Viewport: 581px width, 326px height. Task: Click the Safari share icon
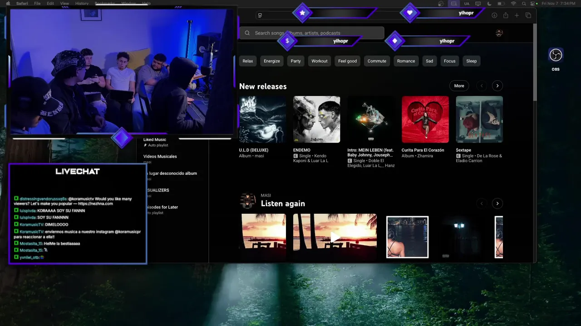click(506, 15)
